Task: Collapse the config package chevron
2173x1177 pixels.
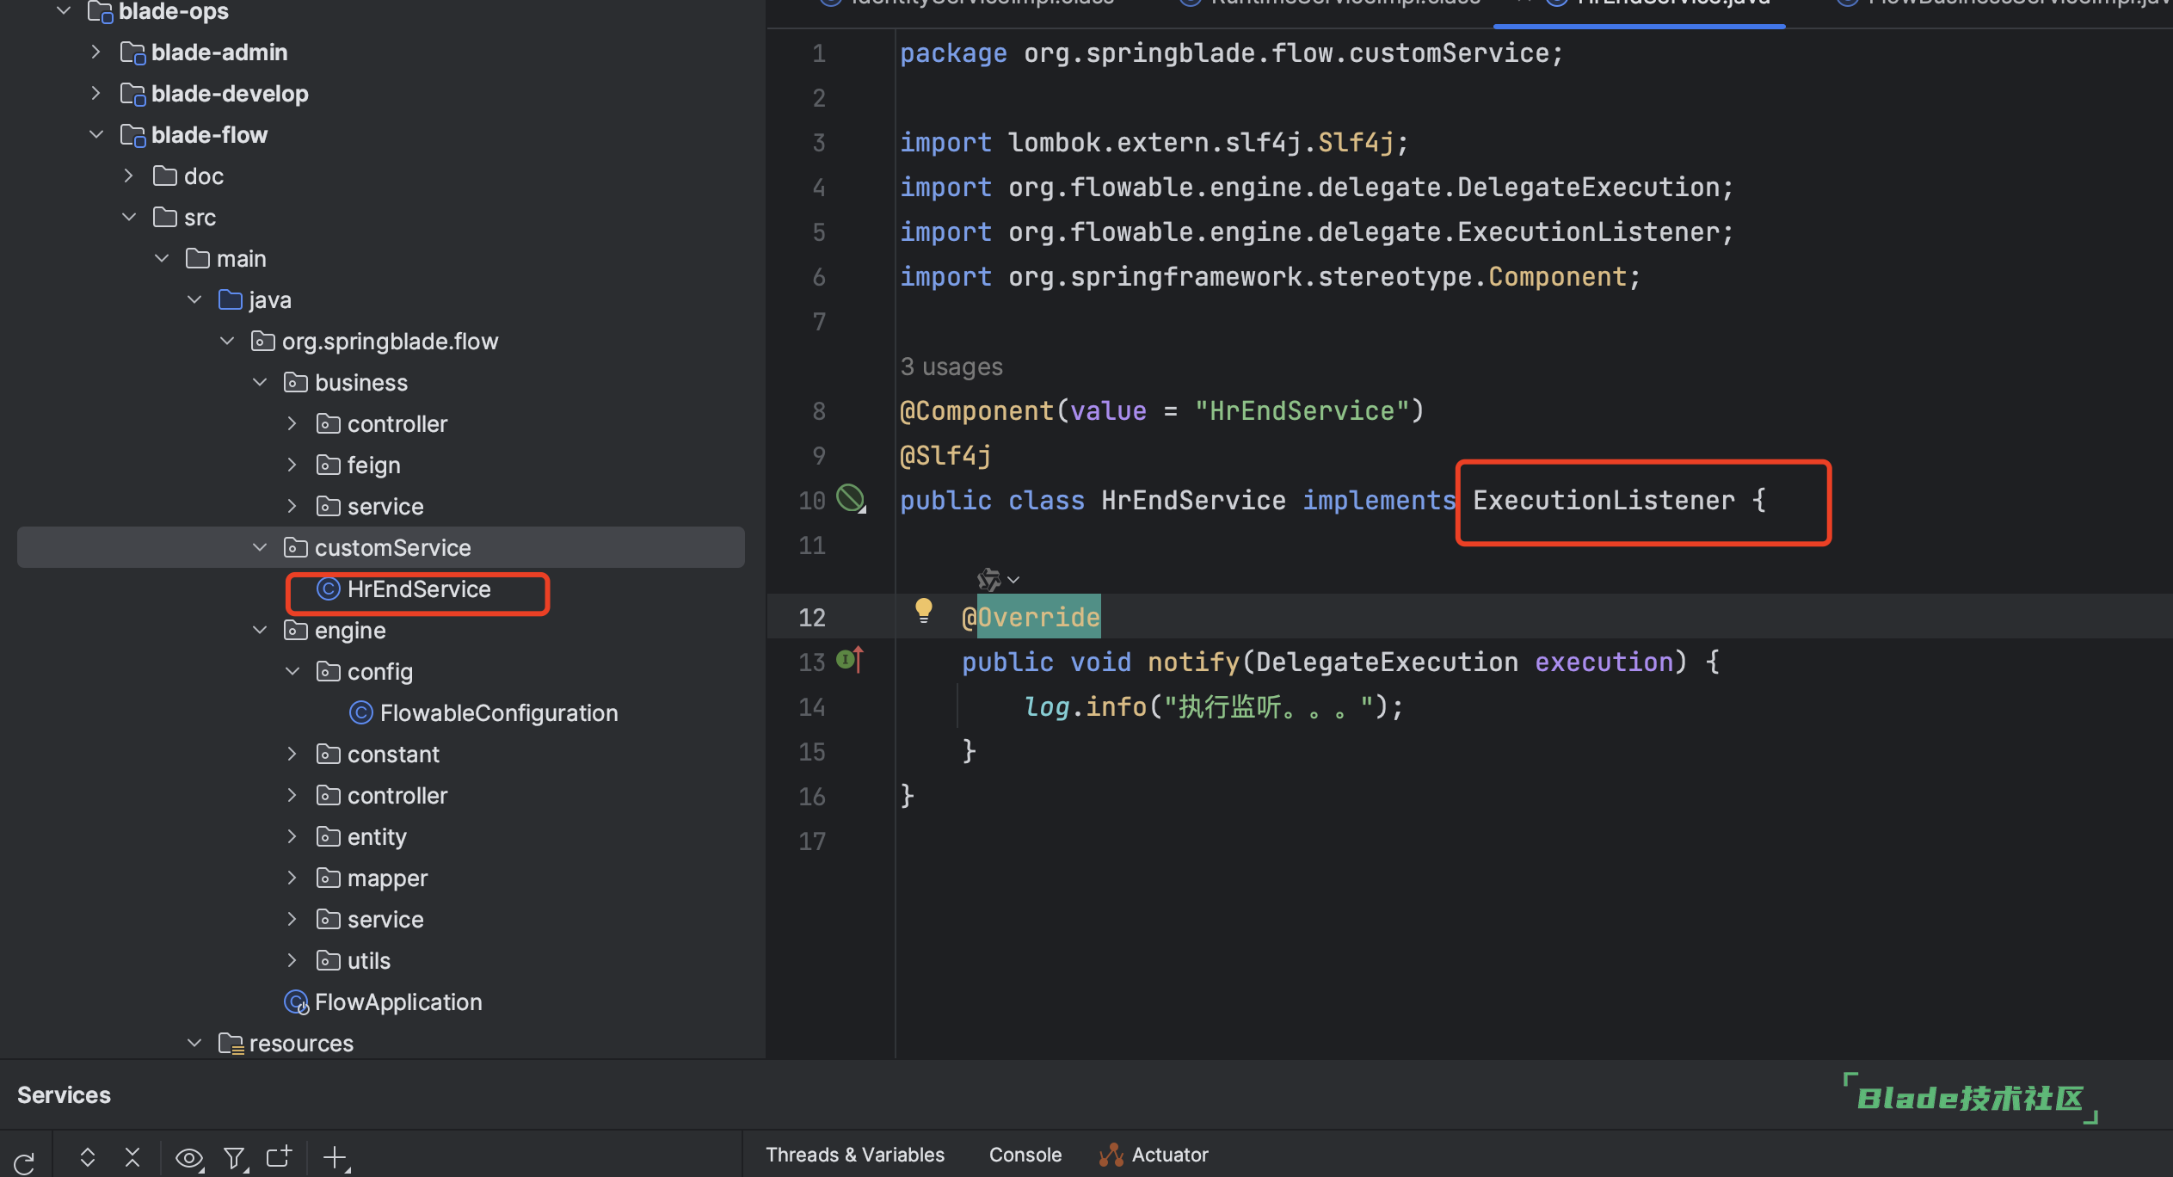Action: point(292,672)
